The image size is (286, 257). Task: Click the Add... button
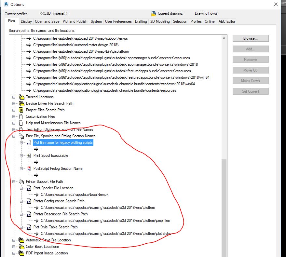251,49
